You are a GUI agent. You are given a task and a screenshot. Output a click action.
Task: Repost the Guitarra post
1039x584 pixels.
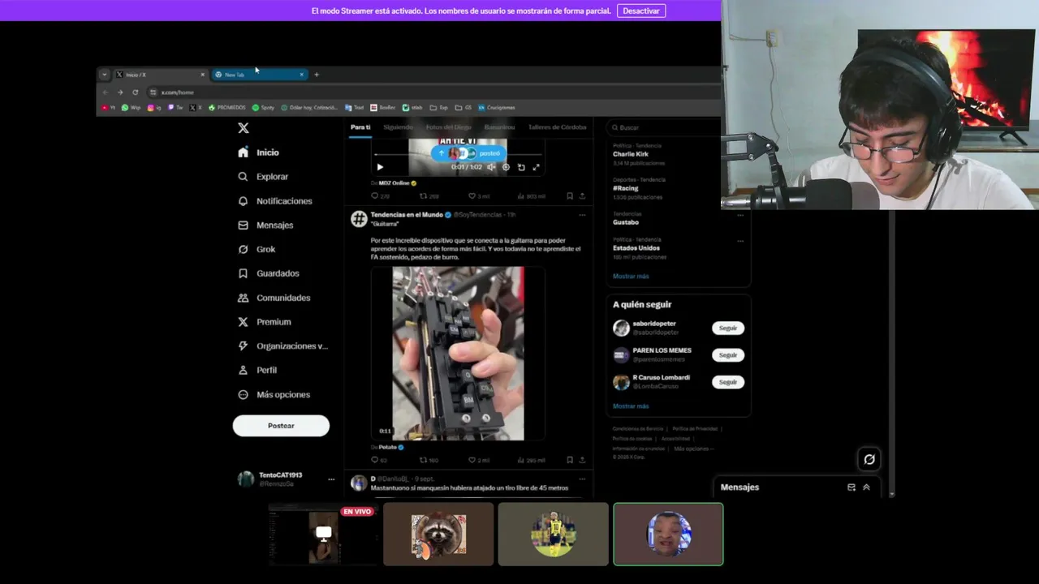(429, 460)
